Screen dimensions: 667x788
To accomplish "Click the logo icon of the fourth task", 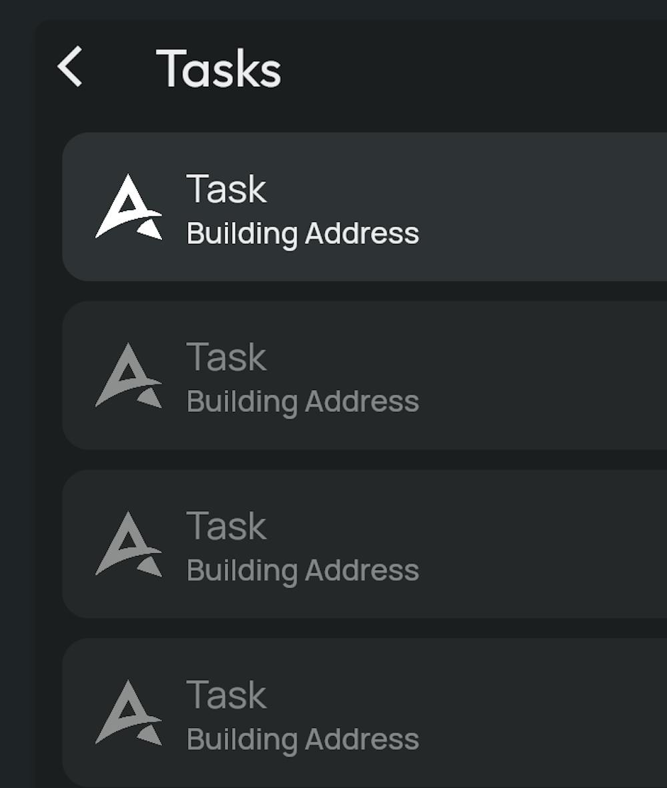I will (x=129, y=713).
